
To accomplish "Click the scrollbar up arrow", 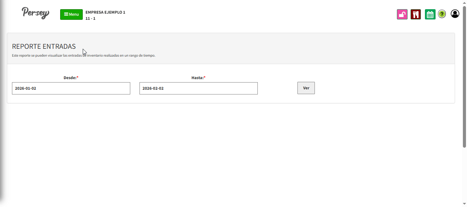I will (x=464, y=3).
